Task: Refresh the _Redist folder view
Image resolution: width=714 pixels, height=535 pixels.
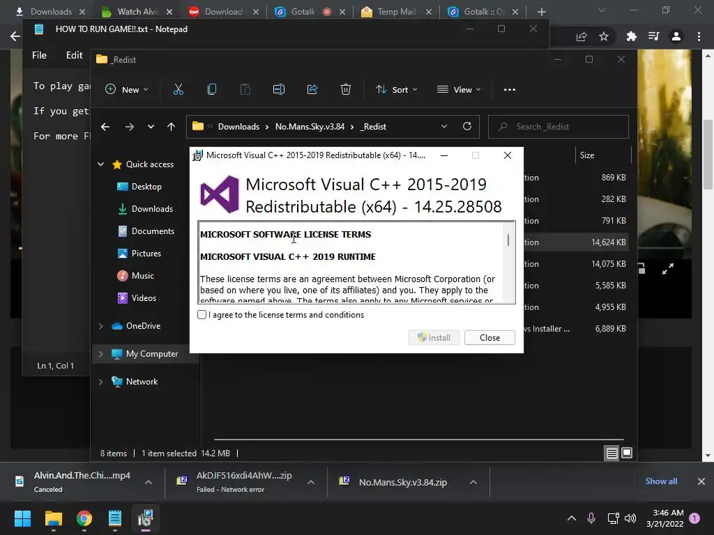Action: [x=467, y=127]
